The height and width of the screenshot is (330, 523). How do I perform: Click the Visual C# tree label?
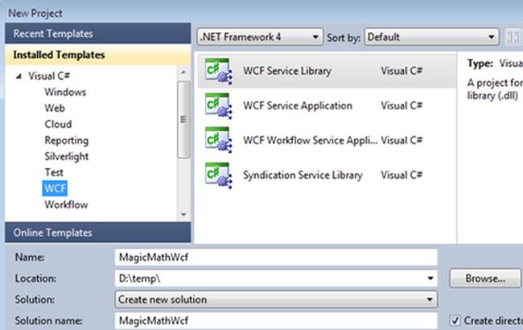49,76
